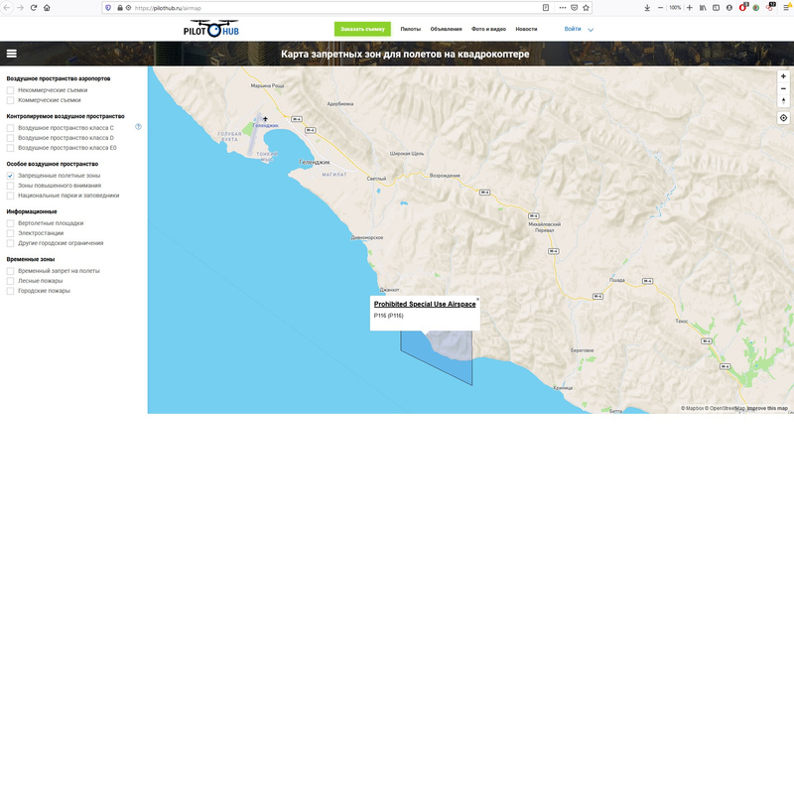
Task: Toggle browser sidebar icon
Action: (x=716, y=8)
